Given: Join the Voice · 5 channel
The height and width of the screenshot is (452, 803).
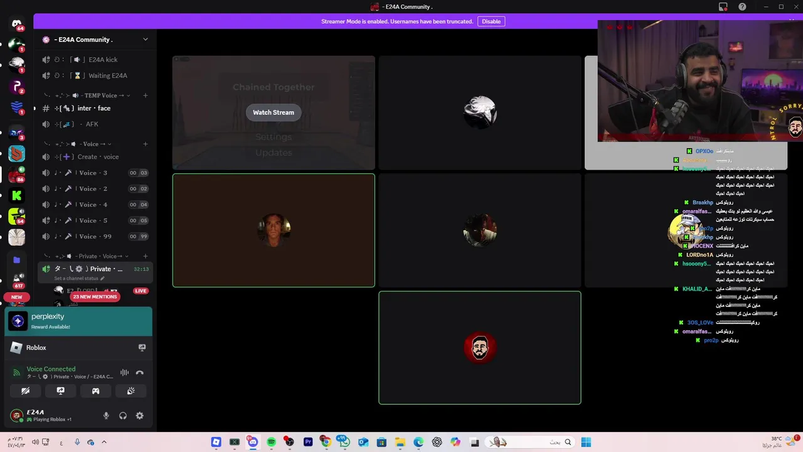Looking at the screenshot, I should (x=95, y=220).
